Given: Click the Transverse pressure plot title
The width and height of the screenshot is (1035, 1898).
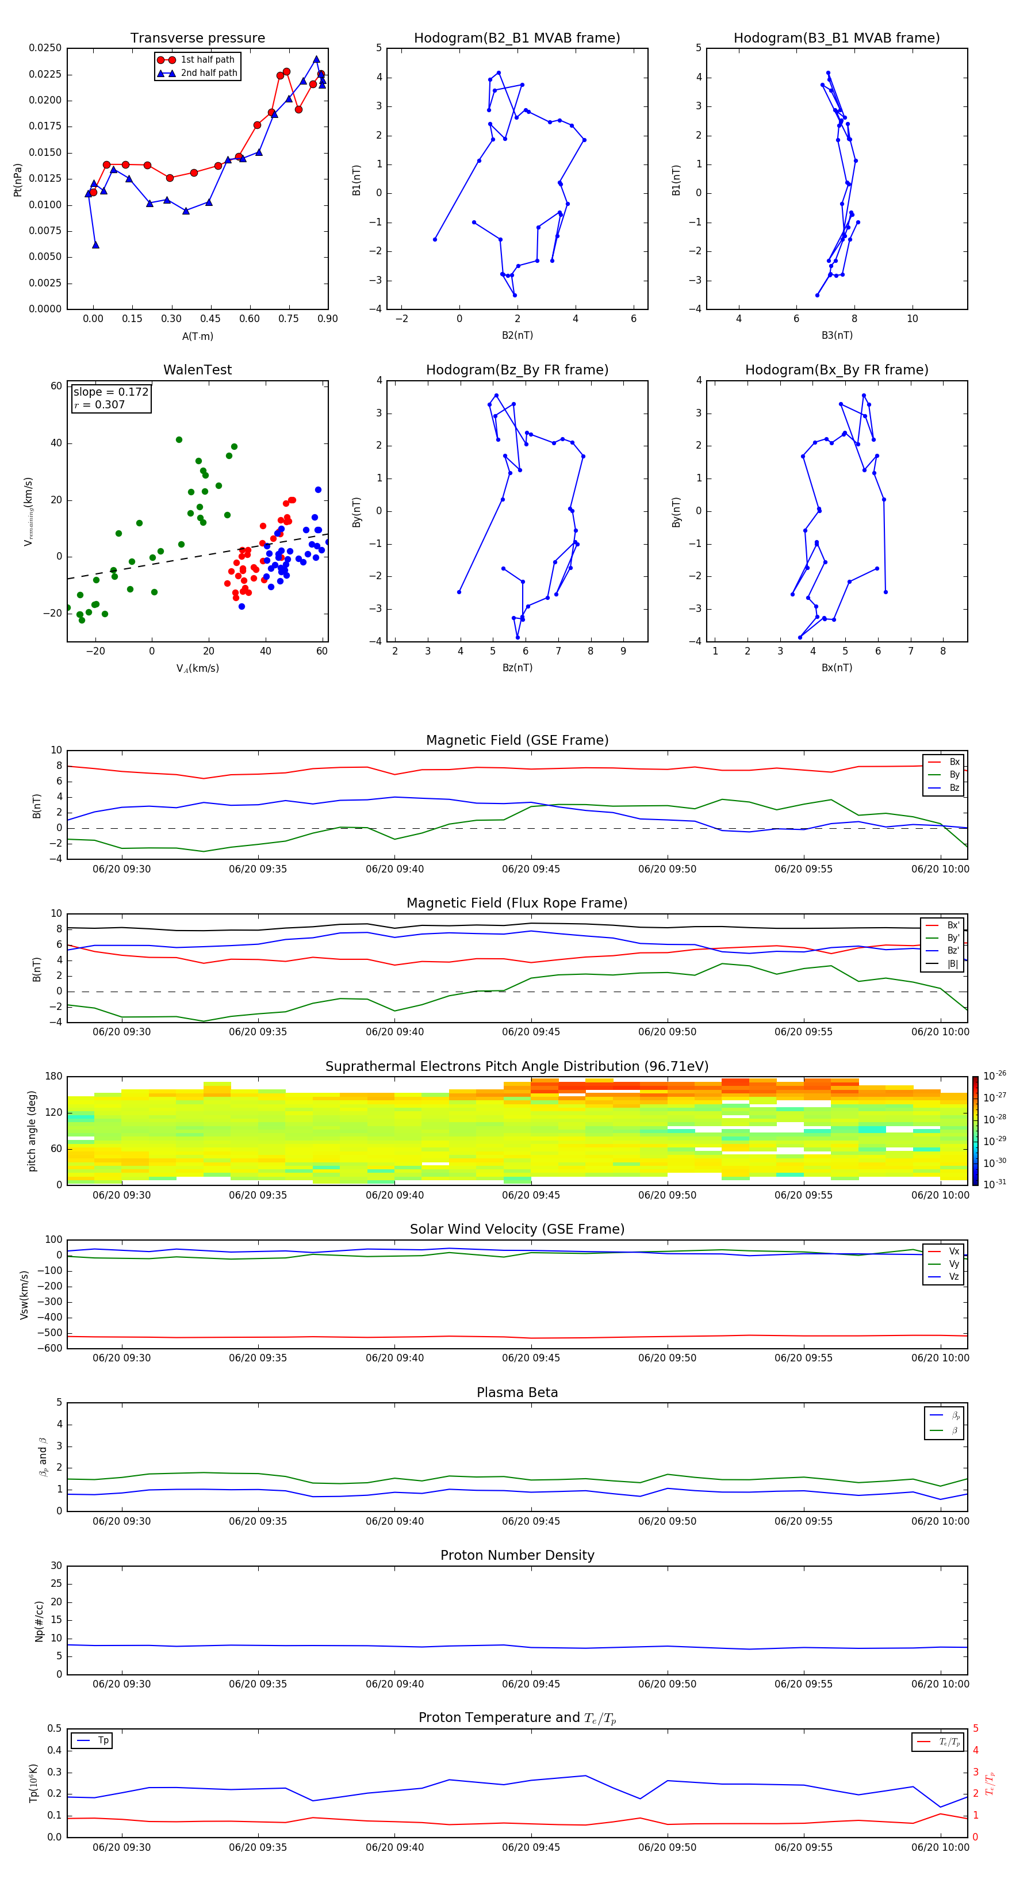Looking at the screenshot, I should 197,37.
